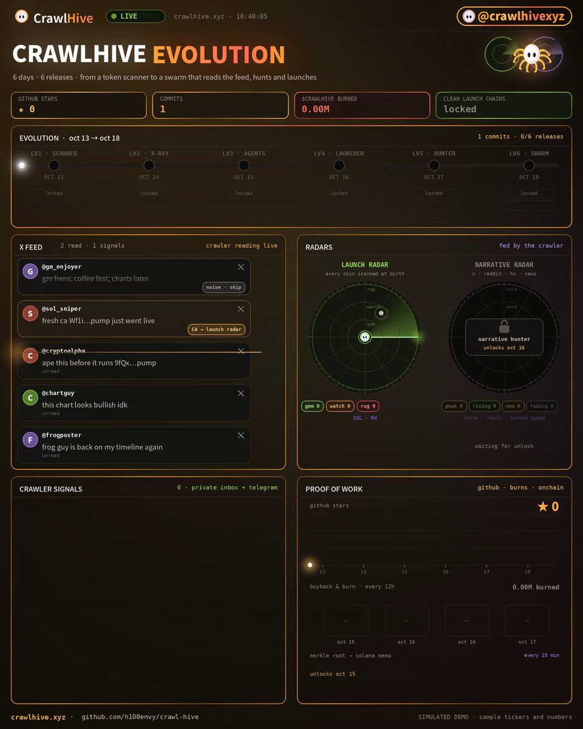Viewport: 583px width, 729px height.
Task: Dismiss the @sol_sniper feed post
Action: pyautogui.click(x=240, y=309)
